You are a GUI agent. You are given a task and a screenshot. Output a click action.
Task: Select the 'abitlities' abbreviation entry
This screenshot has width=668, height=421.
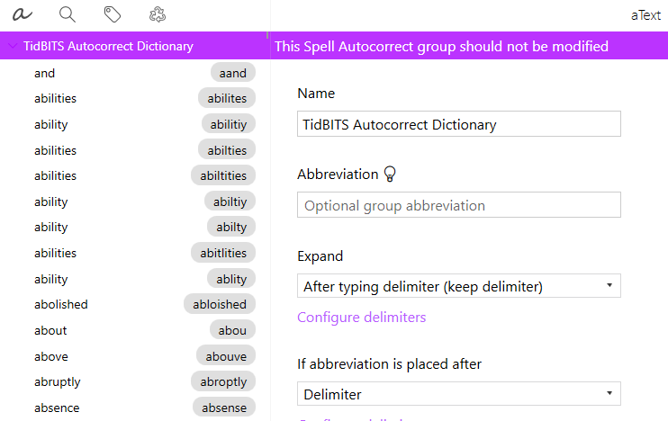[223, 253]
